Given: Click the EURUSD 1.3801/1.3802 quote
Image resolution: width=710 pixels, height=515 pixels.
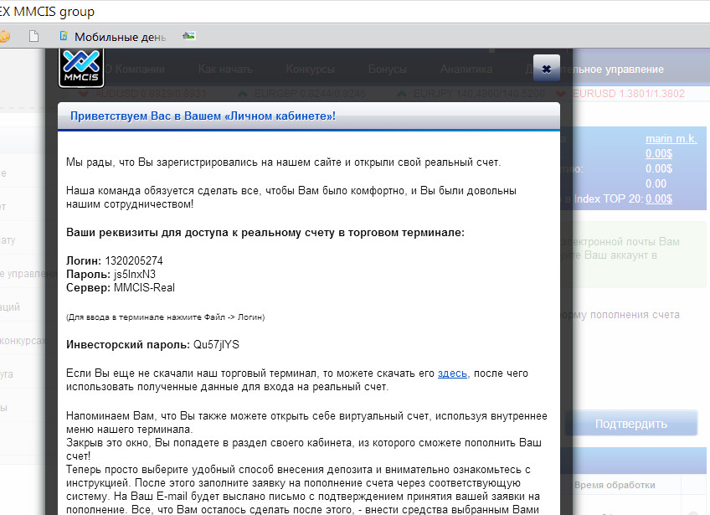Looking at the screenshot, I should [x=629, y=94].
